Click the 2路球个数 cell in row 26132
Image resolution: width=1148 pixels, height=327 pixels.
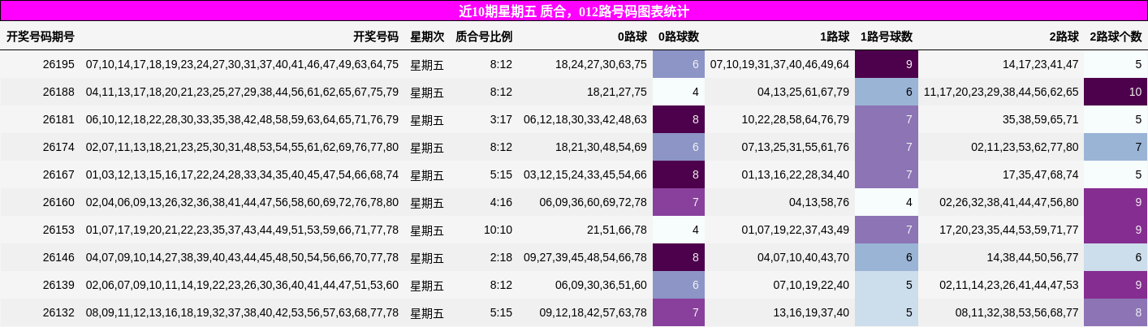[1116, 312]
